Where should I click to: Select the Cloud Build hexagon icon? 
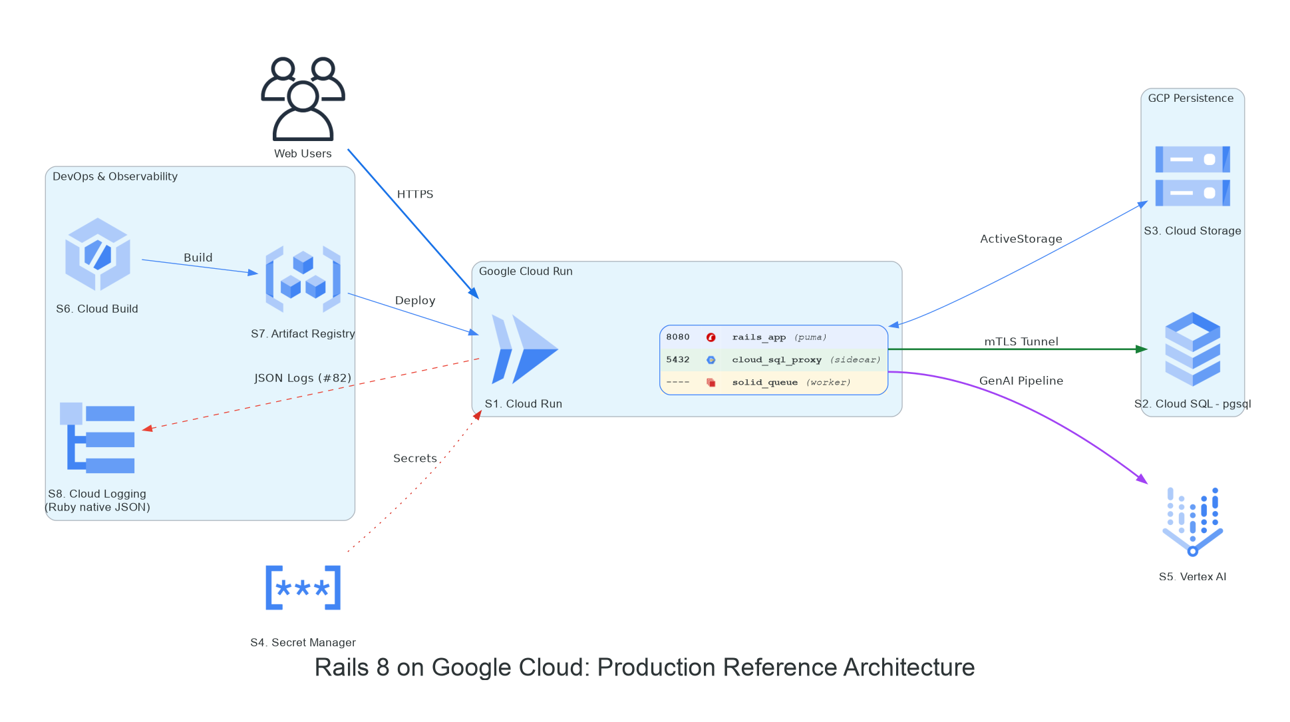pos(98,254)
